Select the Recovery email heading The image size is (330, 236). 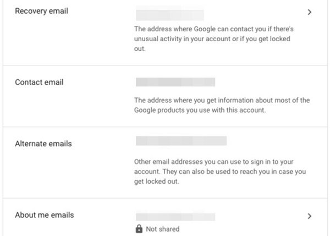click(41, 11)
